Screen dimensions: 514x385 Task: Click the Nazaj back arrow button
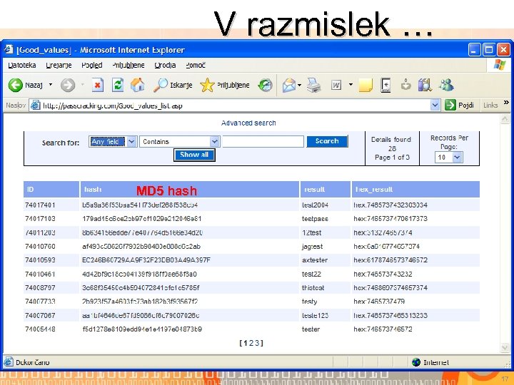[16, 85]
